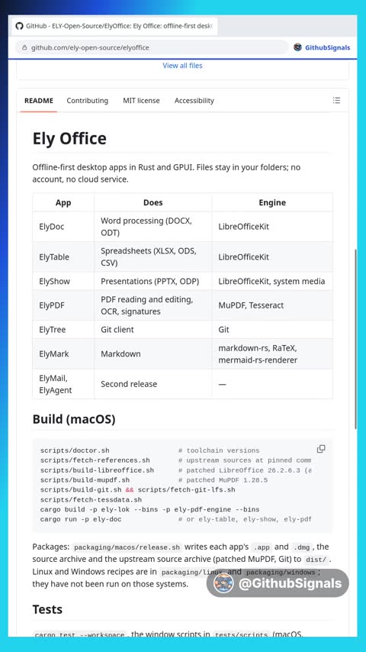
Task: Select the ElyTable table cell
Action: (x=63, y=257)
